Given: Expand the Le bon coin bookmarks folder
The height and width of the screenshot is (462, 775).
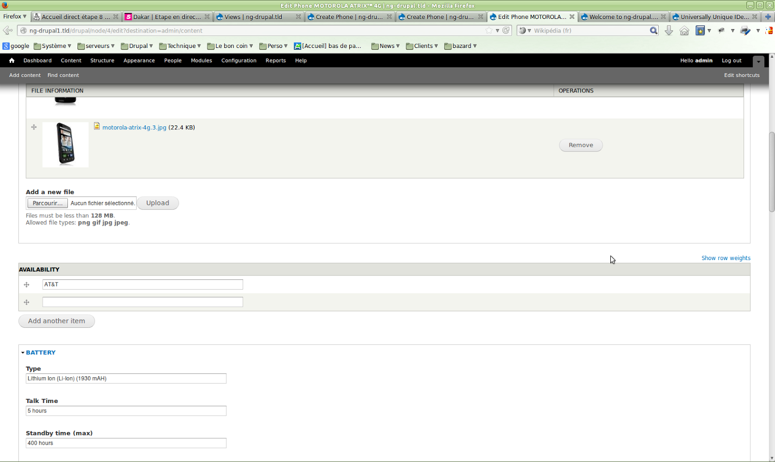Looking at the screenshot, I should pyautogui.click(x=230, y=46).
